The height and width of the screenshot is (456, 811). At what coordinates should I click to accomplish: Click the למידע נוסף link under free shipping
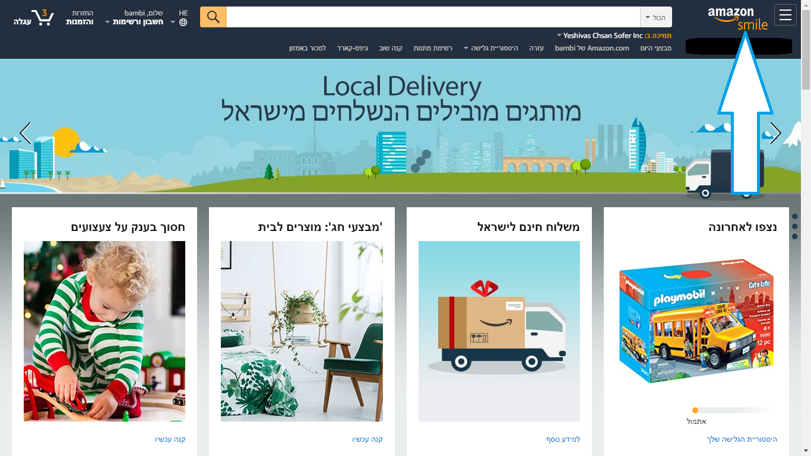click(x=563, y=439)
